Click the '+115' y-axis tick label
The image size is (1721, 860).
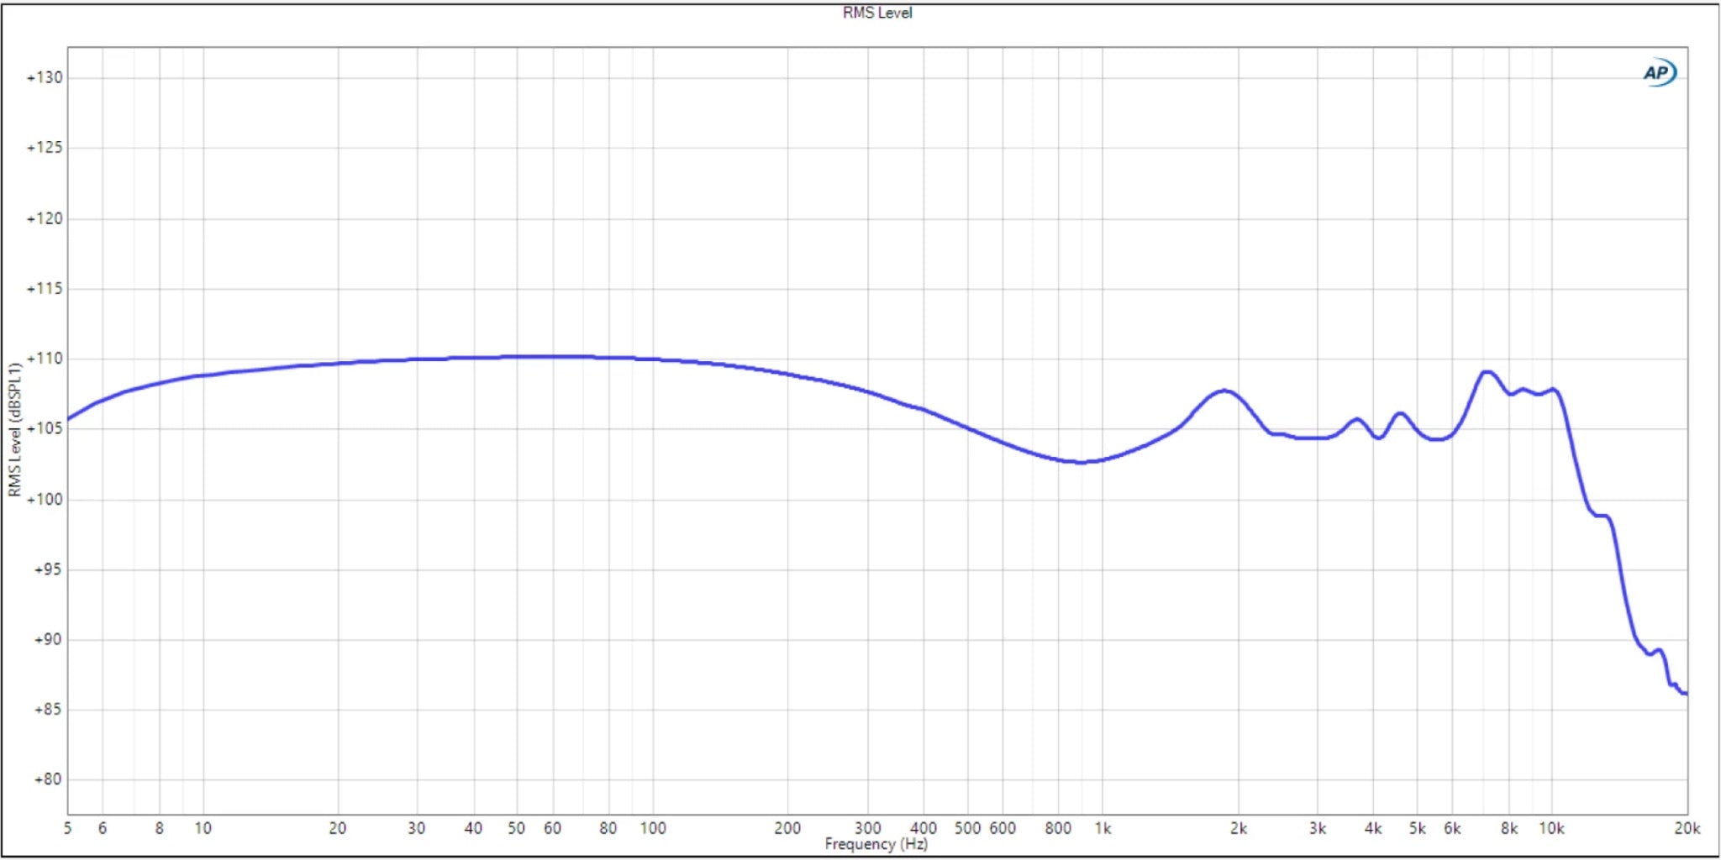point(45,288)
